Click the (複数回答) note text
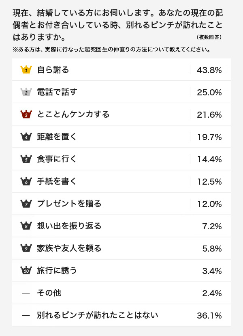Image resolution: width=243 pixels, height=336 pixels. pos(209,37)
